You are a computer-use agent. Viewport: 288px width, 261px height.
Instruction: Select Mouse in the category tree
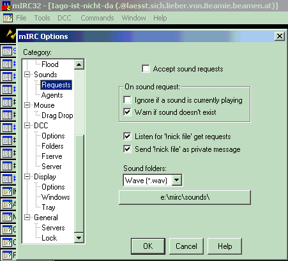click(44, 105)
